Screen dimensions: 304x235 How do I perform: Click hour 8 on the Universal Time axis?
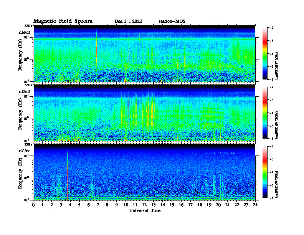pos(107,205)
